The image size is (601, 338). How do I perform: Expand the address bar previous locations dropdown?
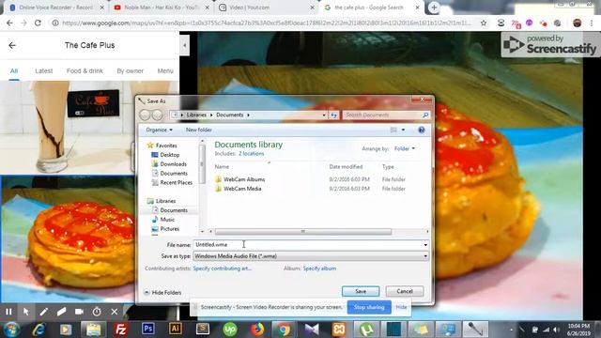coord(324,115)
